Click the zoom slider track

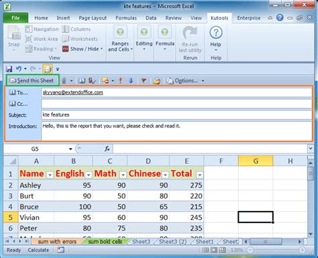click(276, 250)
